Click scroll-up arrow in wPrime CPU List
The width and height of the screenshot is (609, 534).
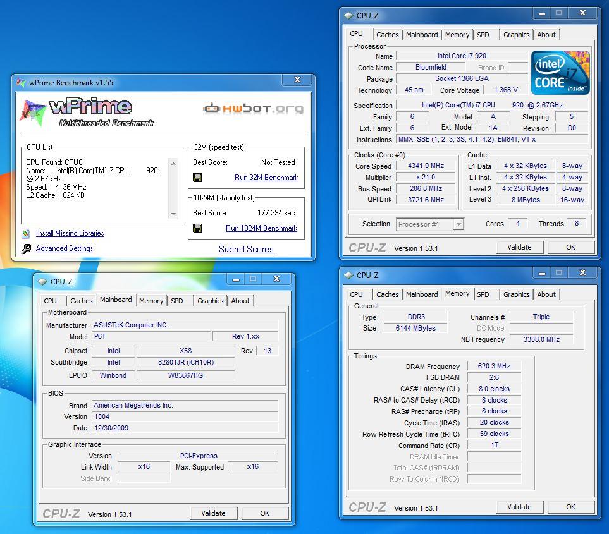pyautogui.click(x=173, y=164)
